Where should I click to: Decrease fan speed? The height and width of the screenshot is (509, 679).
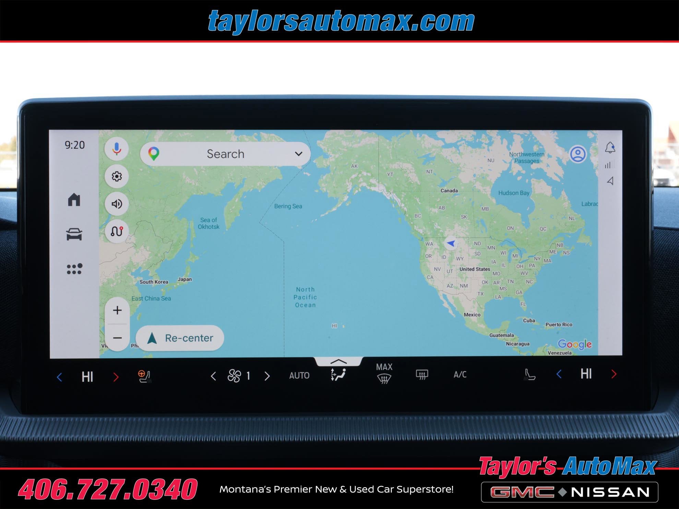tap(213, 376)
